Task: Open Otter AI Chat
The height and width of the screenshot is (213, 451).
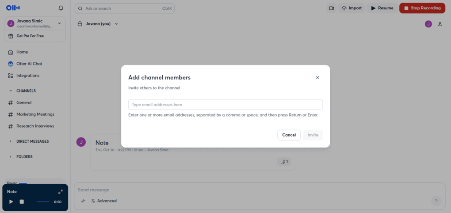Action: coord(29,64)
